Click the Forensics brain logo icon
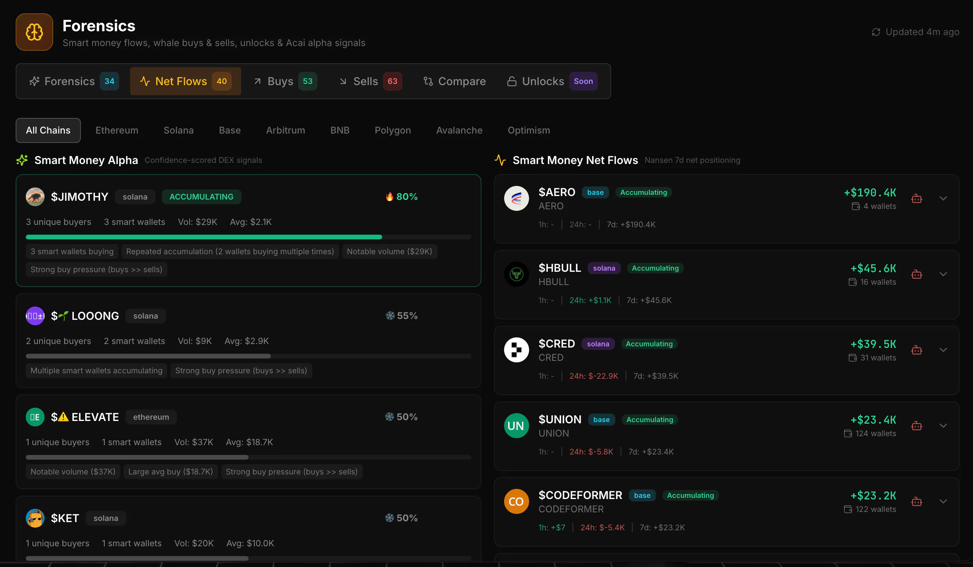Image resolution: width=973 pixels, height=567 pixels. coord(34,32)
